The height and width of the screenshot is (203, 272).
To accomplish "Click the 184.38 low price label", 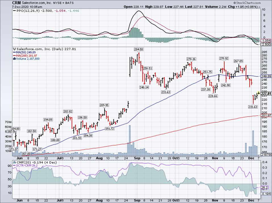I will click(x=88, y=136).
